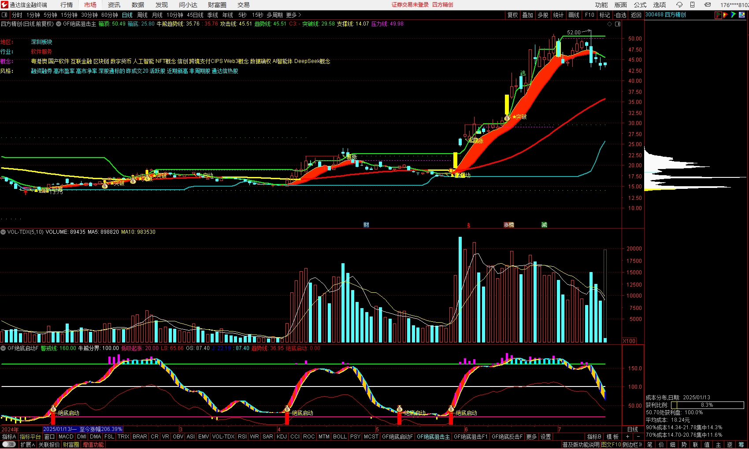The image size is (749, 449).
Task: Open the mobile phone icon
Action: [x=692, y=5]
